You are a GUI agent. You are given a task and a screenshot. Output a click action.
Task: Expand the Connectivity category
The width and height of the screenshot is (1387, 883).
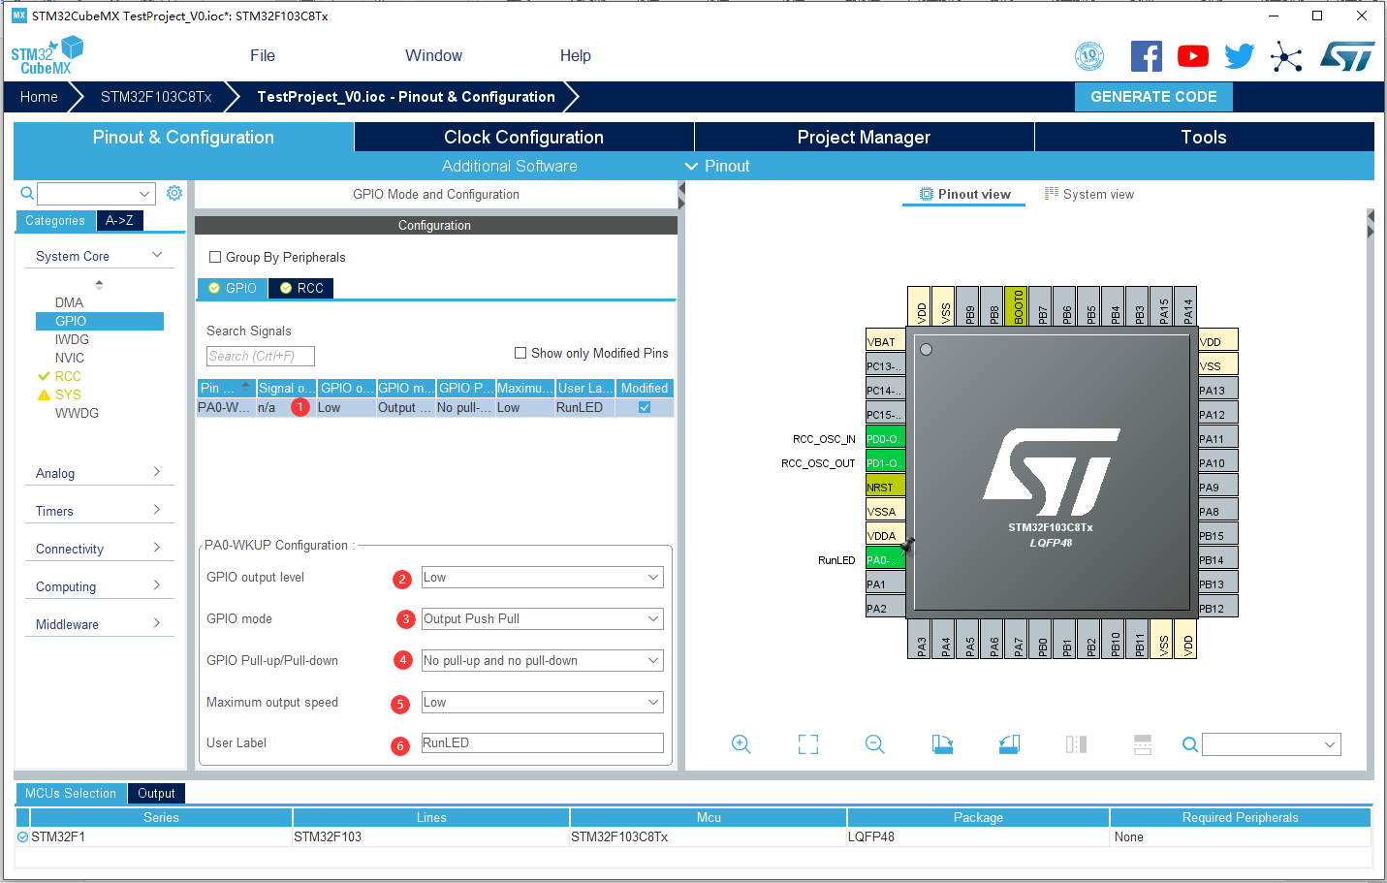[99, 549]
